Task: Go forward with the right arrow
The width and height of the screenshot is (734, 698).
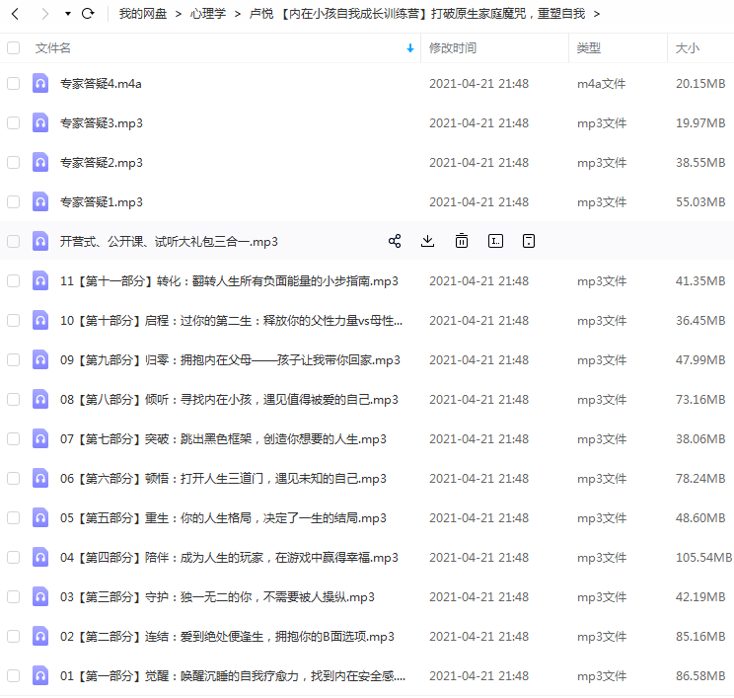Action: 45,14
